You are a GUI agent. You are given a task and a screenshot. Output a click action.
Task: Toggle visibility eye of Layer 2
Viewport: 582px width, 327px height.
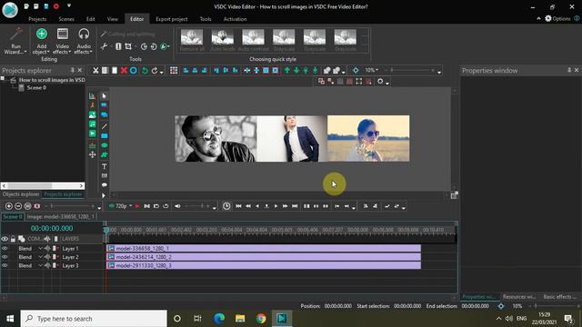coord(5,257)
